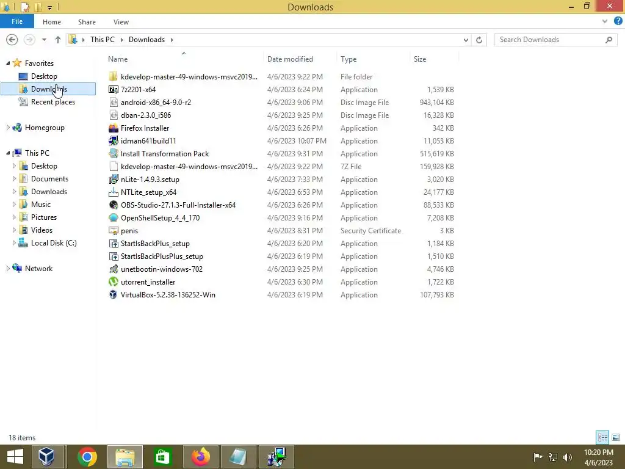The width and height of the screenshot is (625, 469).
Task: Open Firefox from the taskbar
Action: coord(200,457)
